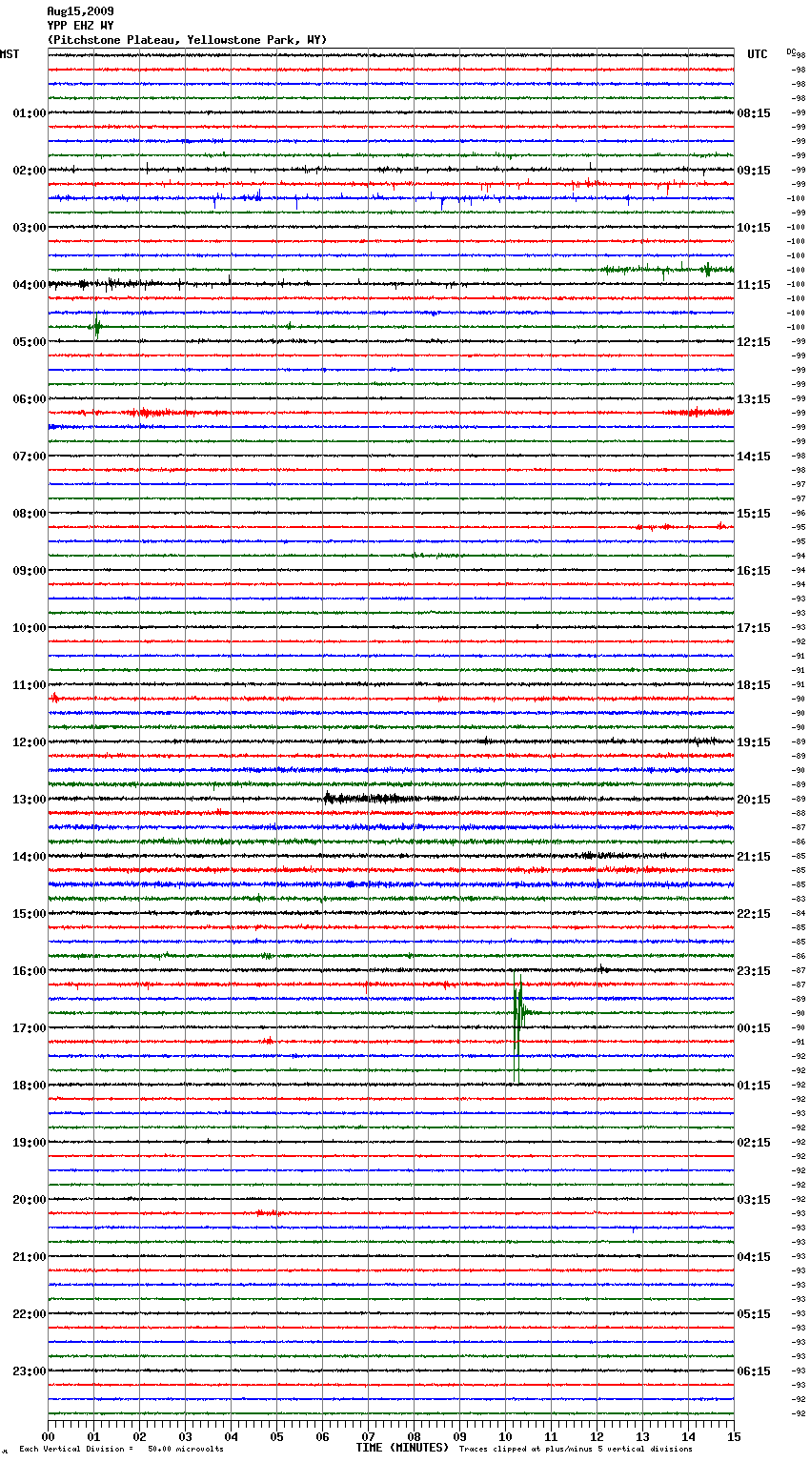The image size is (810, 1462).
Task: Click the 02:15 UTC time label
Action: pyautogui.click(x=754, y=1143)
